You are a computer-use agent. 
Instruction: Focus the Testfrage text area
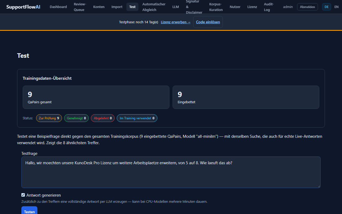click(x=171, y=172)
